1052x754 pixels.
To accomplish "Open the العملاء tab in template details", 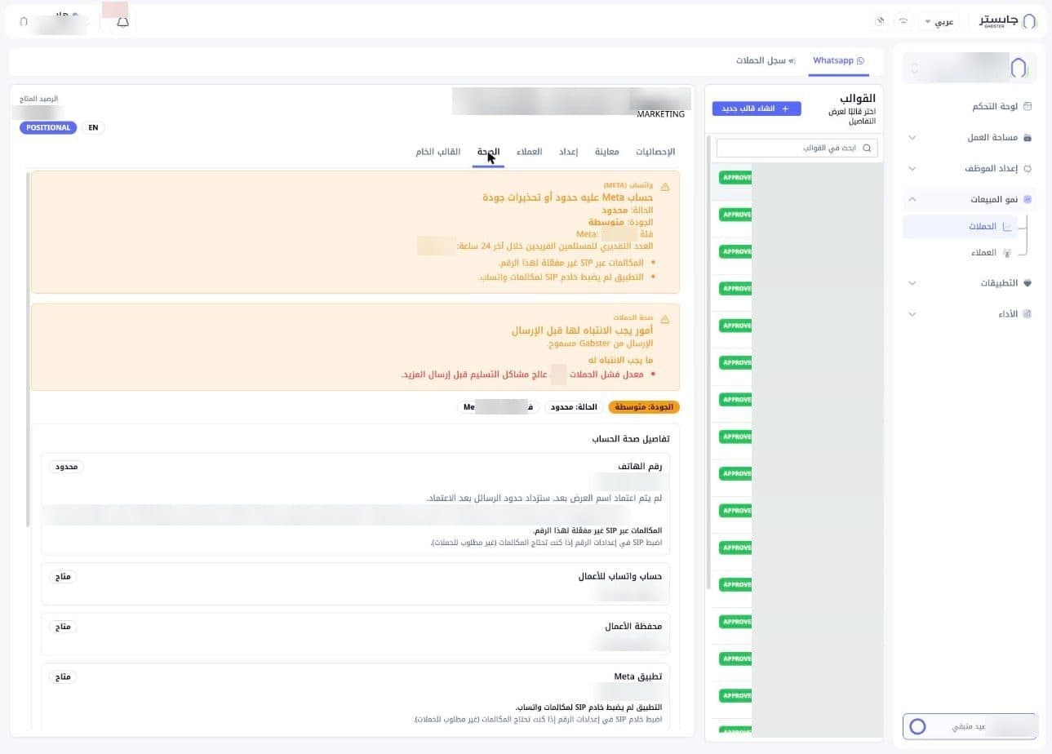I will pos(529,152).
